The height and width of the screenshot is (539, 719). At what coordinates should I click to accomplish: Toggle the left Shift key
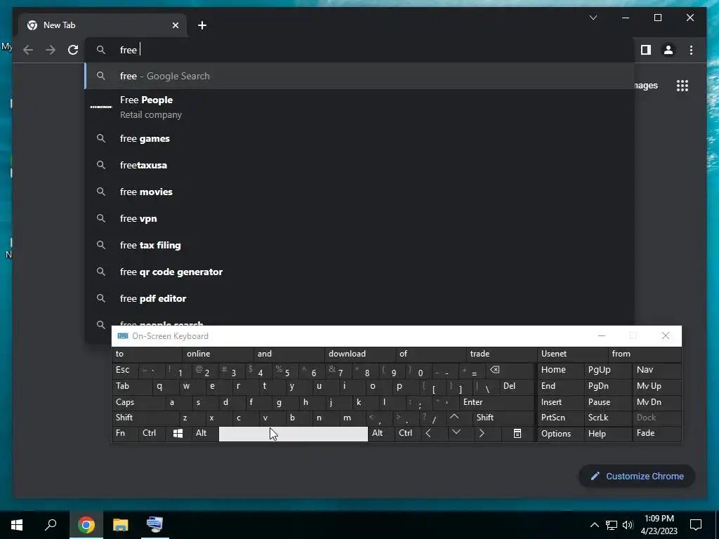pyautogui.click(x=145, y=418)
